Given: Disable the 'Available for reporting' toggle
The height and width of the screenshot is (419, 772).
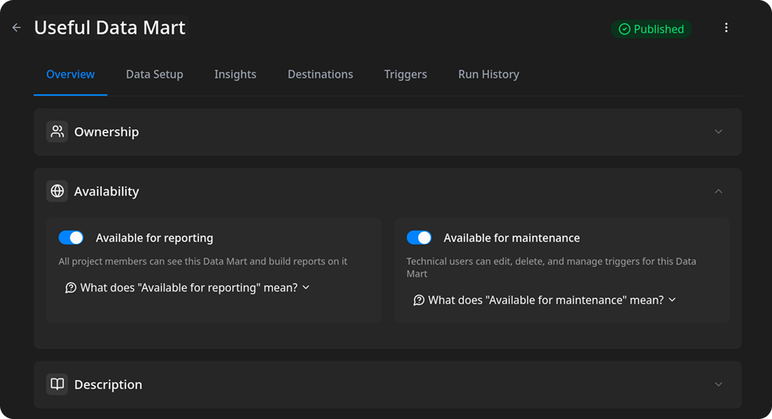Looking at the screenshot, I should (x=71, y=237).
